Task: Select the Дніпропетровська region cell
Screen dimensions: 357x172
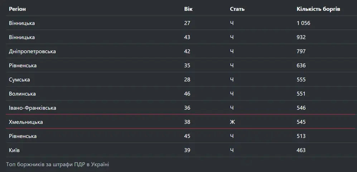Action: tap(32, 51)
